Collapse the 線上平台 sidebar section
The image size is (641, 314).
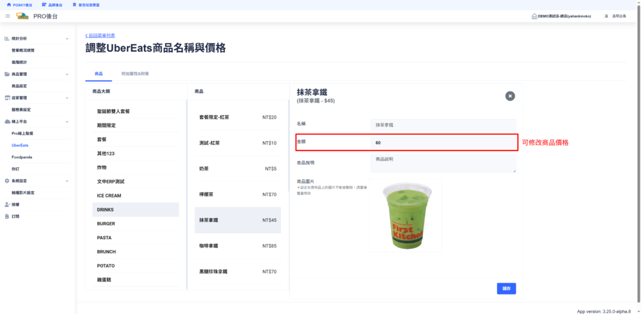click(67, 121)
